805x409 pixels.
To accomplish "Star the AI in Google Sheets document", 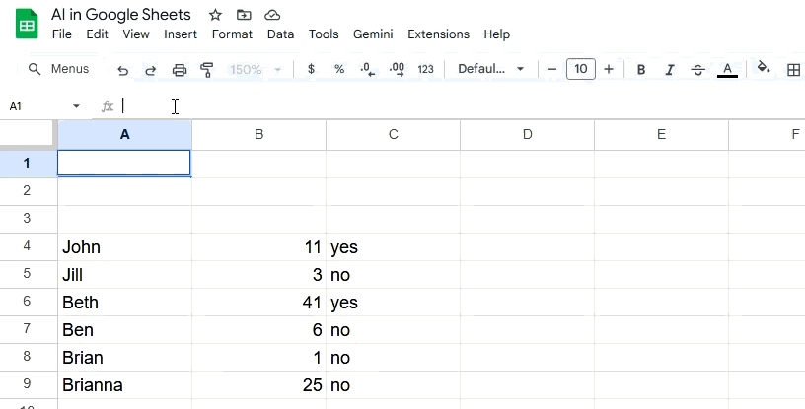I will click(x=215, y=15).
